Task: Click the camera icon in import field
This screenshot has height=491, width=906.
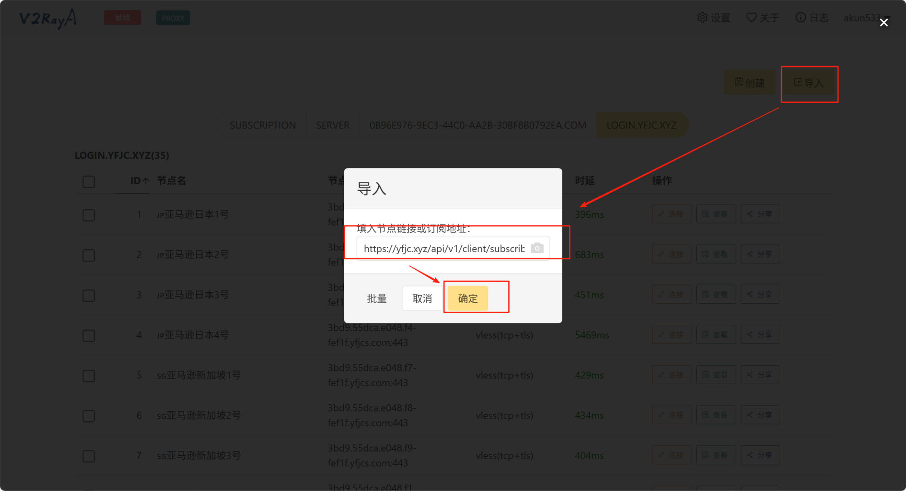Action: point(537,248)
